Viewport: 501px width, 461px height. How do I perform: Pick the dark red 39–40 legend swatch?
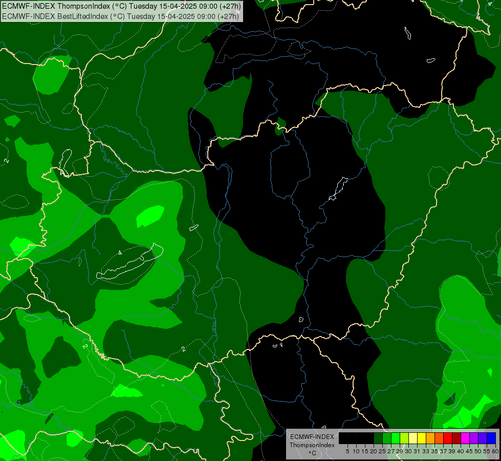pyautogui.click(x=456, y=438)
